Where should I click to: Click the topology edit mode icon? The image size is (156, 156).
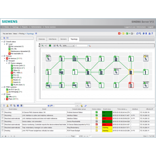54,46
